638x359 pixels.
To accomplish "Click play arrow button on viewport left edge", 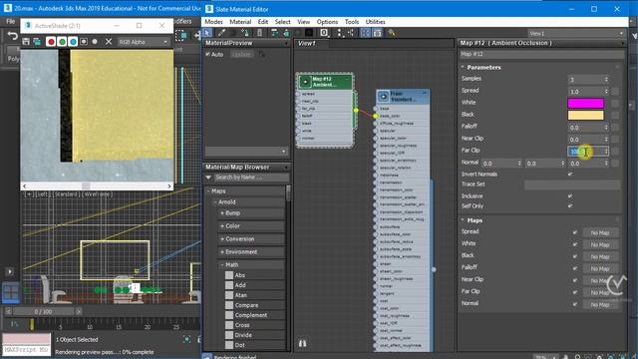I will (x=10, y=271).
